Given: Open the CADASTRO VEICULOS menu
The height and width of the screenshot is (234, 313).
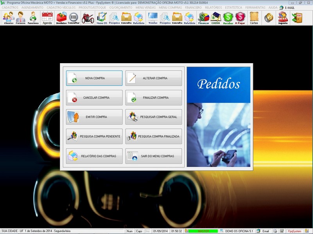Looking at the screenshot, I should [61, 7].
